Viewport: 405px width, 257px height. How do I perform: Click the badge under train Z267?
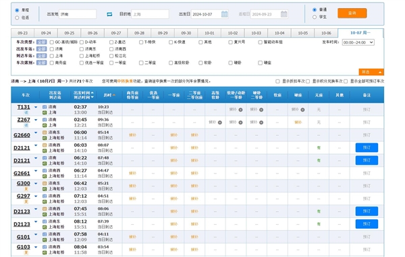click(26, 125)
